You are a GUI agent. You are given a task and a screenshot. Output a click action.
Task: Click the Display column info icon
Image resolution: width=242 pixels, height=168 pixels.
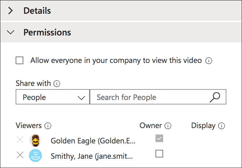click(222, 126)
